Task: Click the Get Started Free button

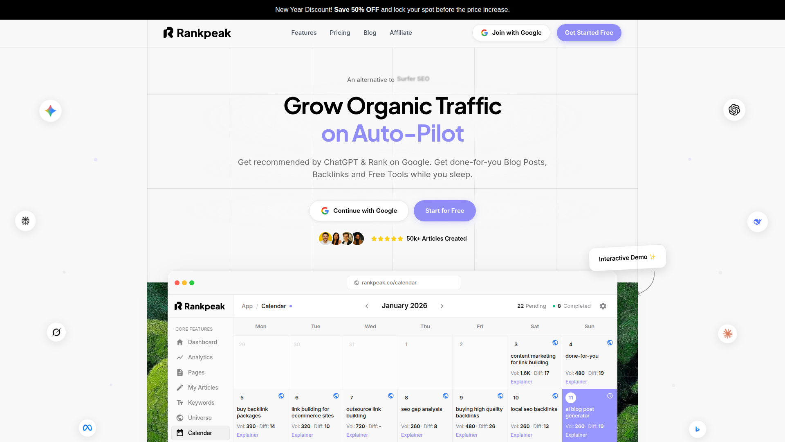Action: click(589, 33)
